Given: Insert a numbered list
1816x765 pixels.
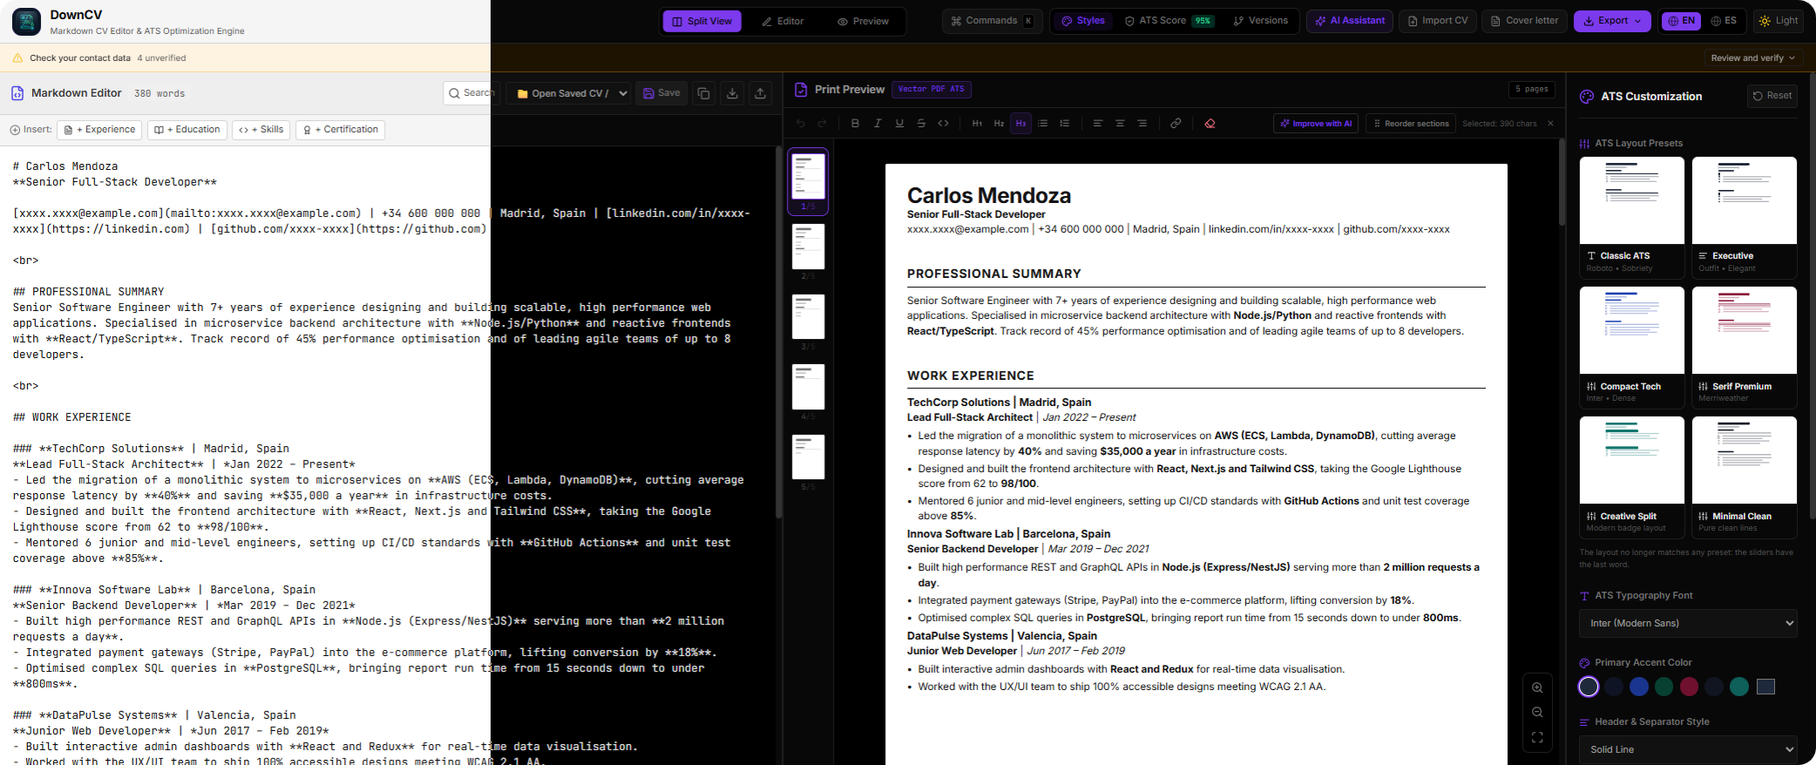Looking at the screenshot, I should point(1064,124).
